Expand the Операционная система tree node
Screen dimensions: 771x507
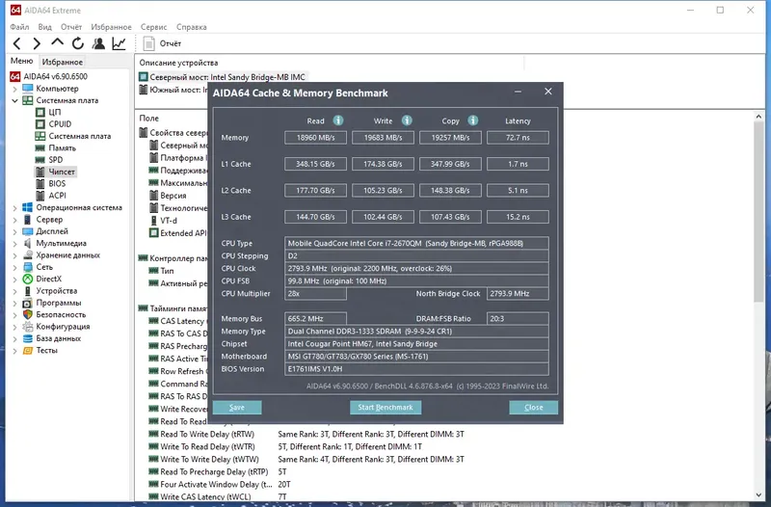tap(14, 208)
